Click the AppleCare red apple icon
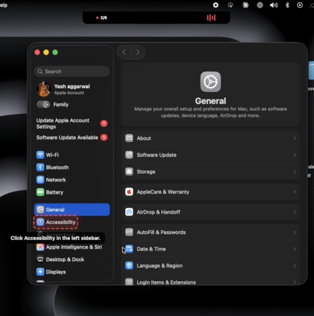 (x=129, y=192)
